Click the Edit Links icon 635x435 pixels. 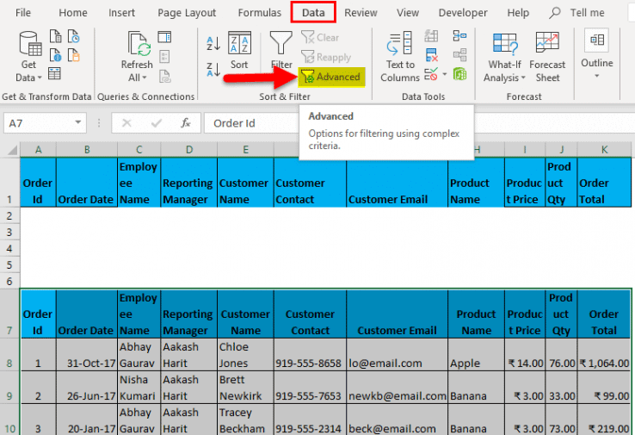165,76
